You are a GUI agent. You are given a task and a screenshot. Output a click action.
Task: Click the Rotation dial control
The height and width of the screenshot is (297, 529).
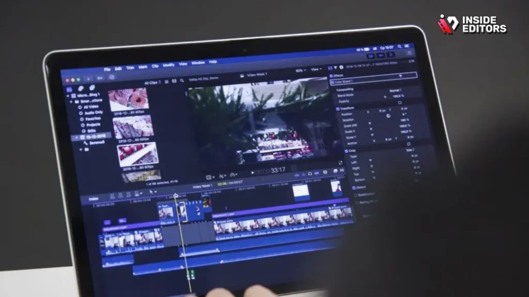coord(388,116)
